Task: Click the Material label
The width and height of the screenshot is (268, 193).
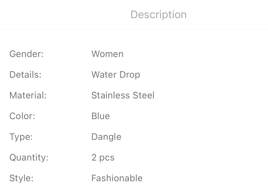Action: pyautogui.click(x=28, y=95)
